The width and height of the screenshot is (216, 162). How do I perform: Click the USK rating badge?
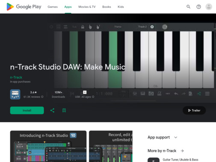(85, 92)
